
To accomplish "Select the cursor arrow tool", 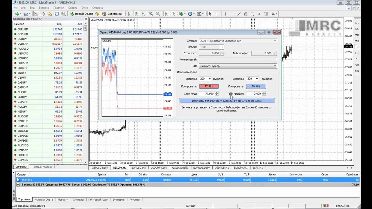I will 210,14.
